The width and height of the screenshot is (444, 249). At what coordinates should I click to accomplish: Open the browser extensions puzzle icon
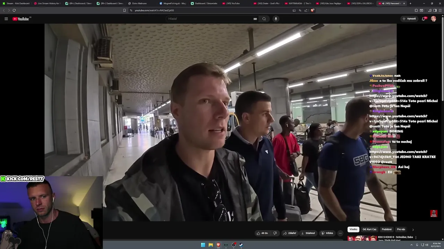coord(416,10)
